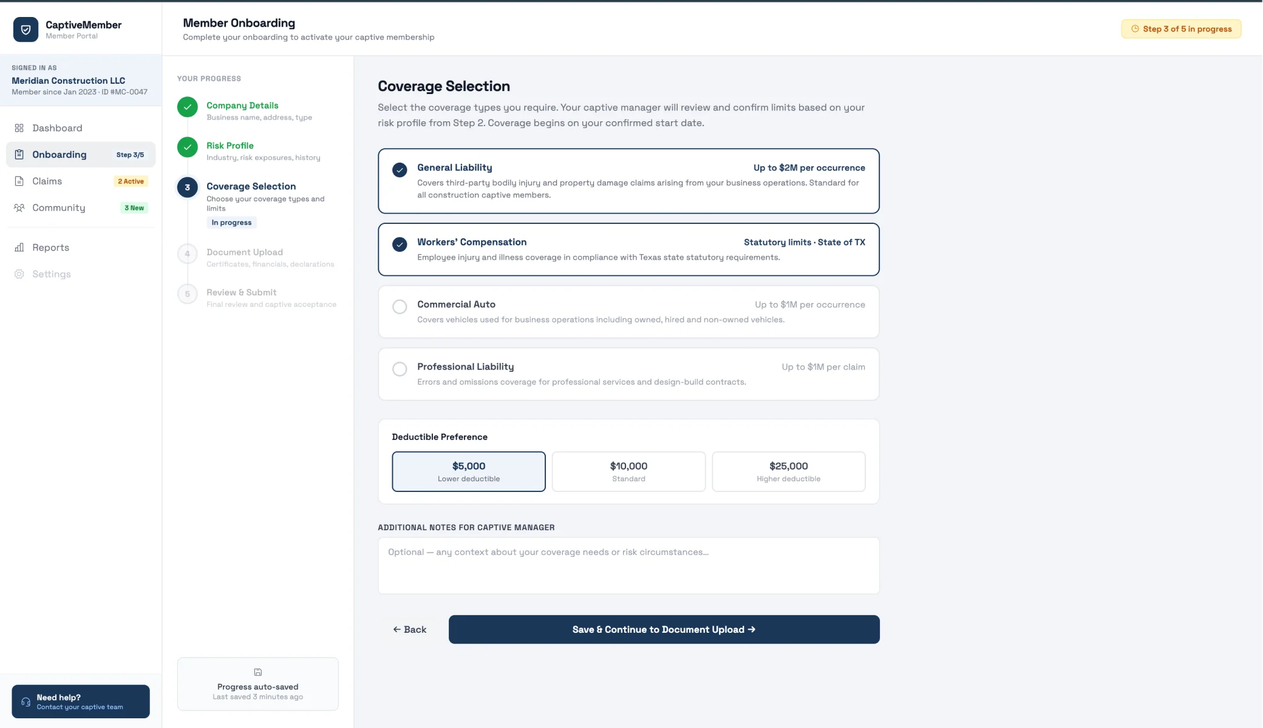Screen dimensions: 1263x728
Task: Uncheck the Workers' Compensation coverage checkbox
Action: [x=400, y=244]
